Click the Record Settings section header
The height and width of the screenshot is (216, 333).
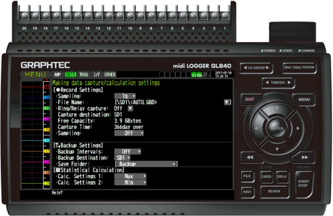(x=78, y=90)
